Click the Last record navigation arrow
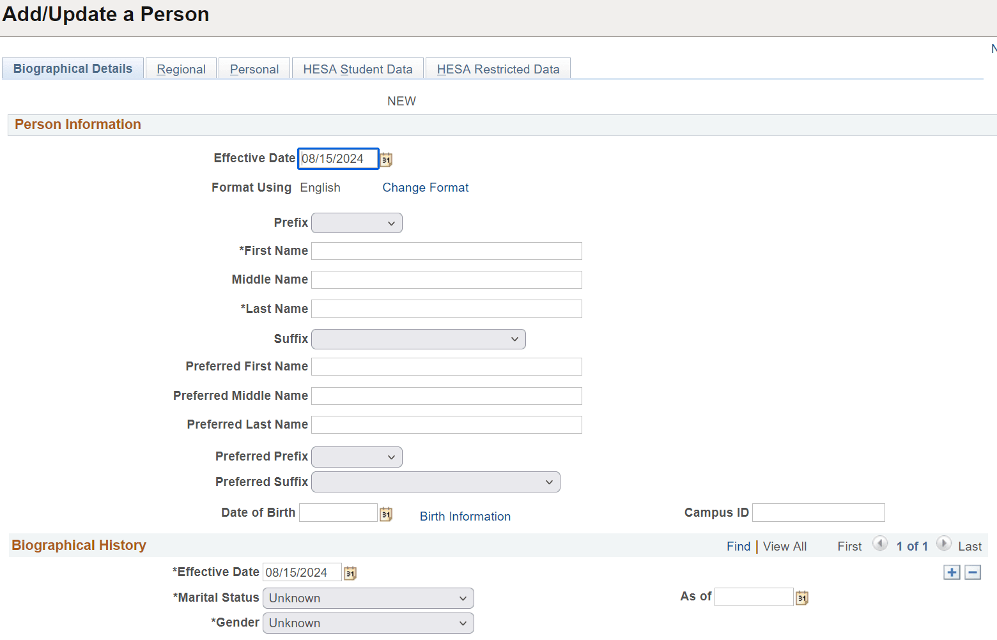 (x=944, y=544)
